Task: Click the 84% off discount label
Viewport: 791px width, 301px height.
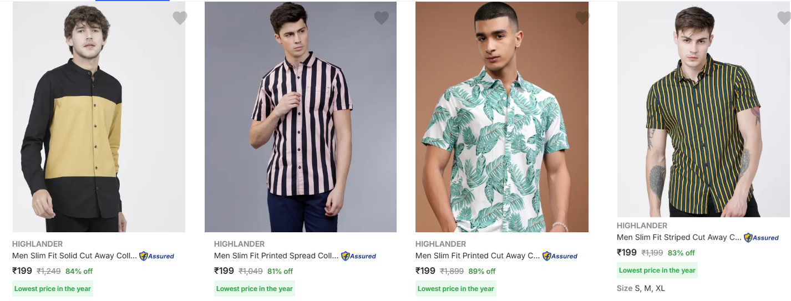Action: (x=79, y=272)
